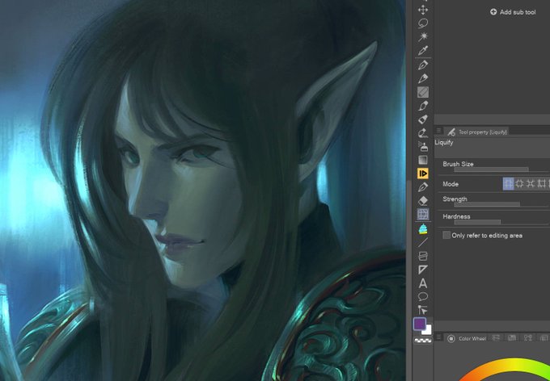Select the Correct line tool
The height and width of the screenshot is (381, 550).
click(x=423, y=310)
